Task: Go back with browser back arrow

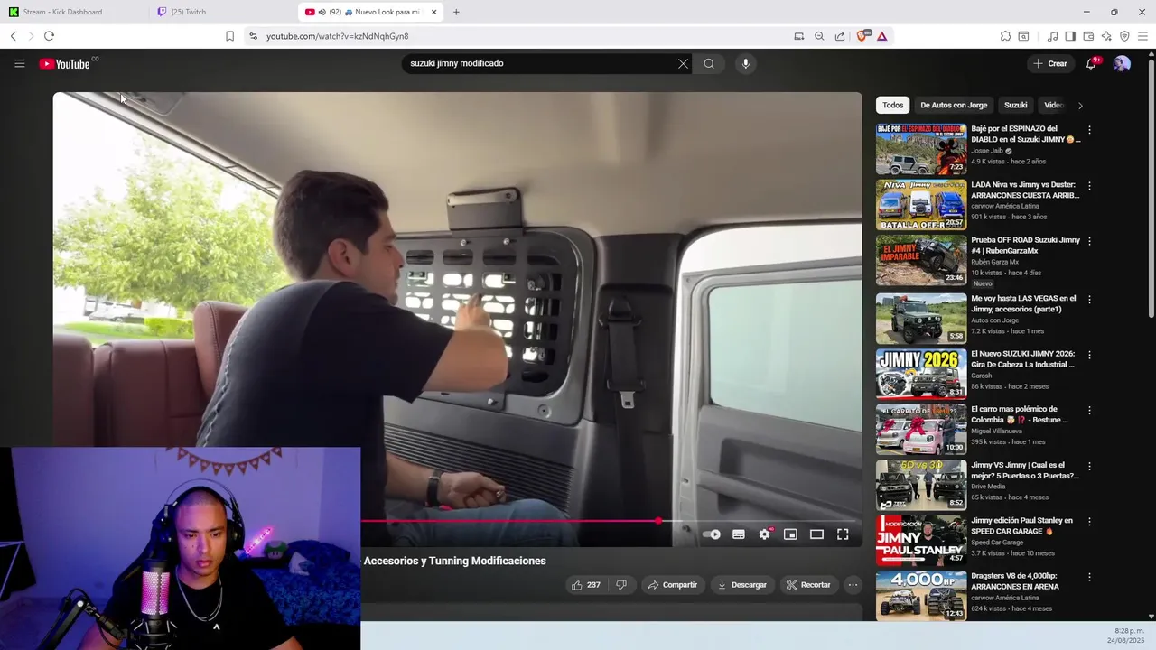Action: [14, 36]
